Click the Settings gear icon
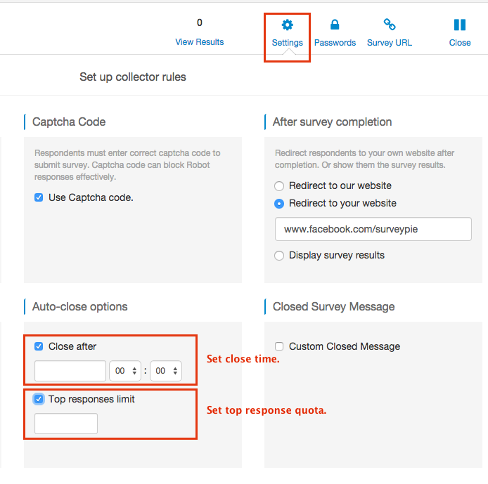 click(287, 25)
